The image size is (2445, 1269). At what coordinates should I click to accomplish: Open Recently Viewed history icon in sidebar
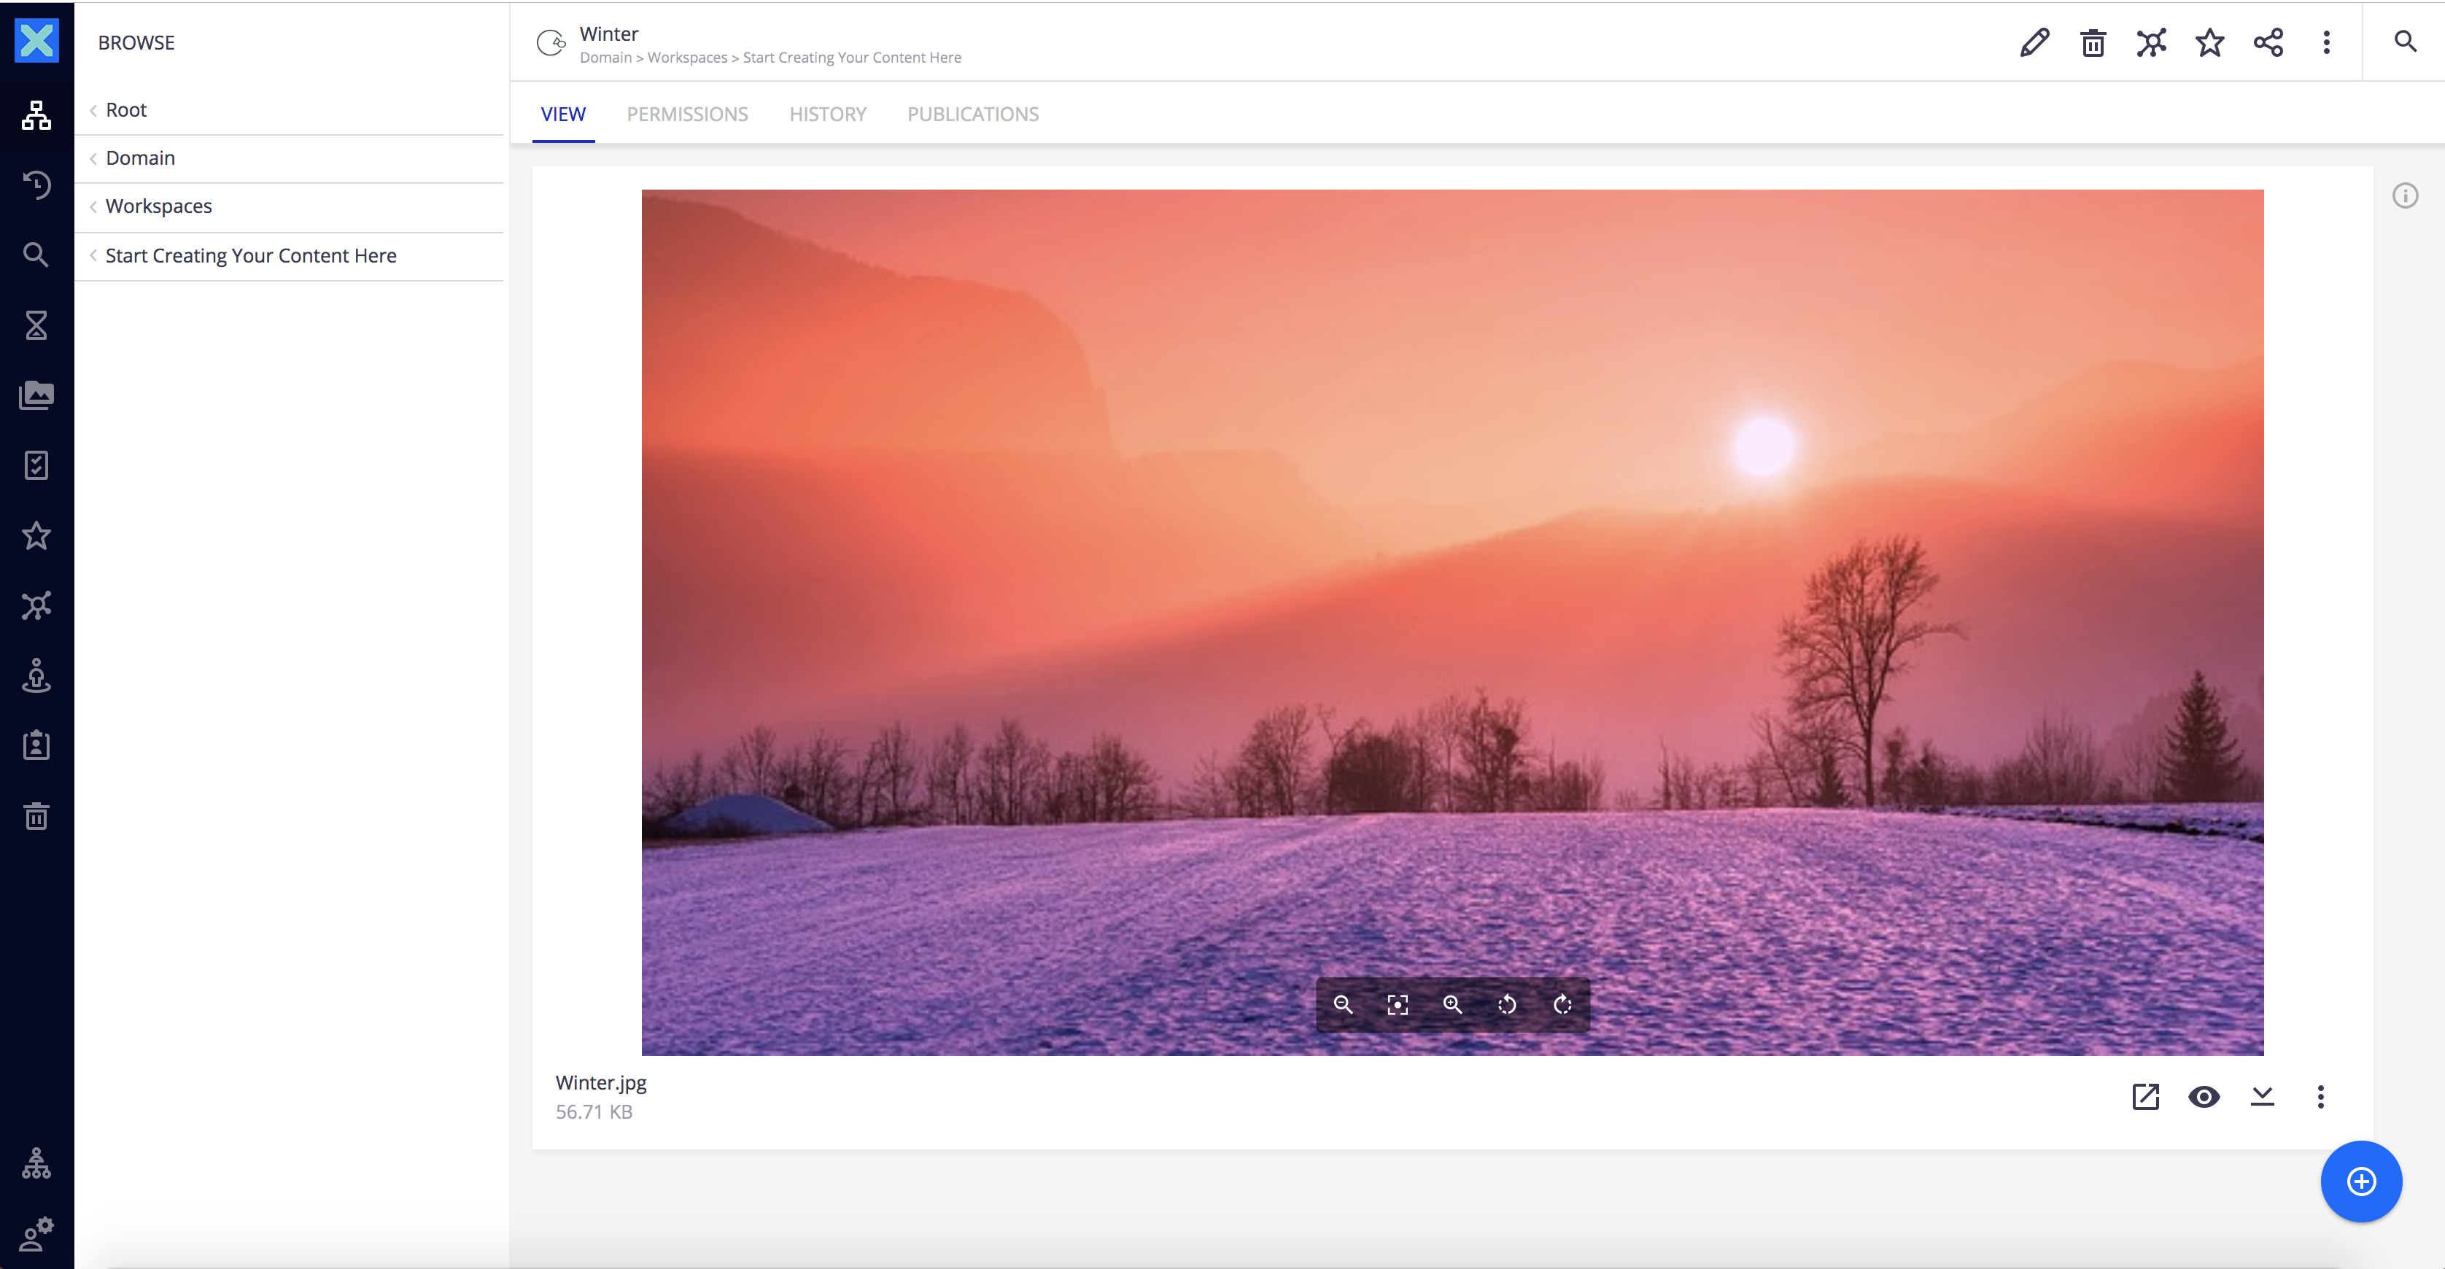[x=36, y=185]
